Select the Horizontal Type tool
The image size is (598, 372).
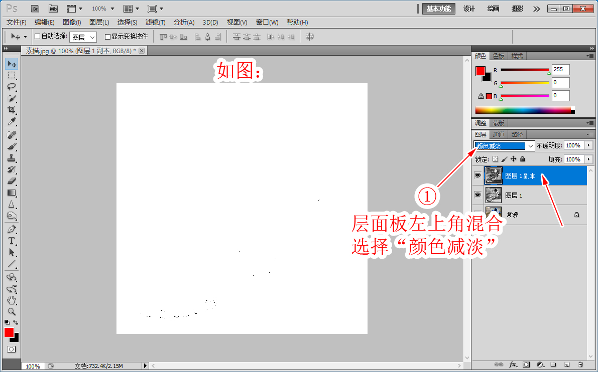12,241
